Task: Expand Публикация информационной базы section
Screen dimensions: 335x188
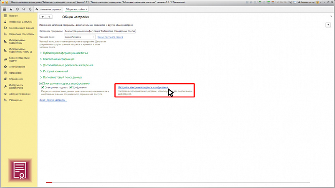Action: pyautogui.click(x=65, y=53)
